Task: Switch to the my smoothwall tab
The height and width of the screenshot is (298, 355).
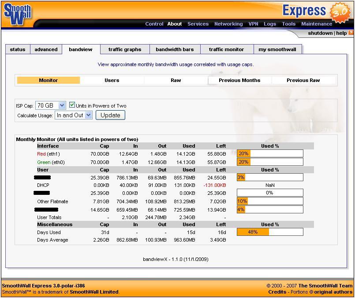Action: coord(277,49)
